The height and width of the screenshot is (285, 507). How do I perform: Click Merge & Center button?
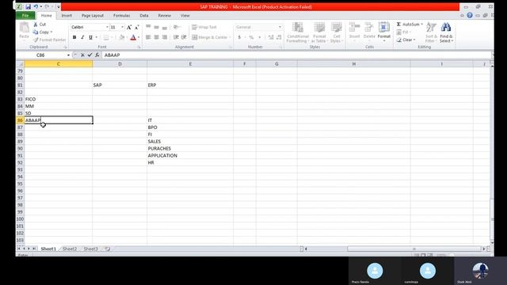click(210, 37)
